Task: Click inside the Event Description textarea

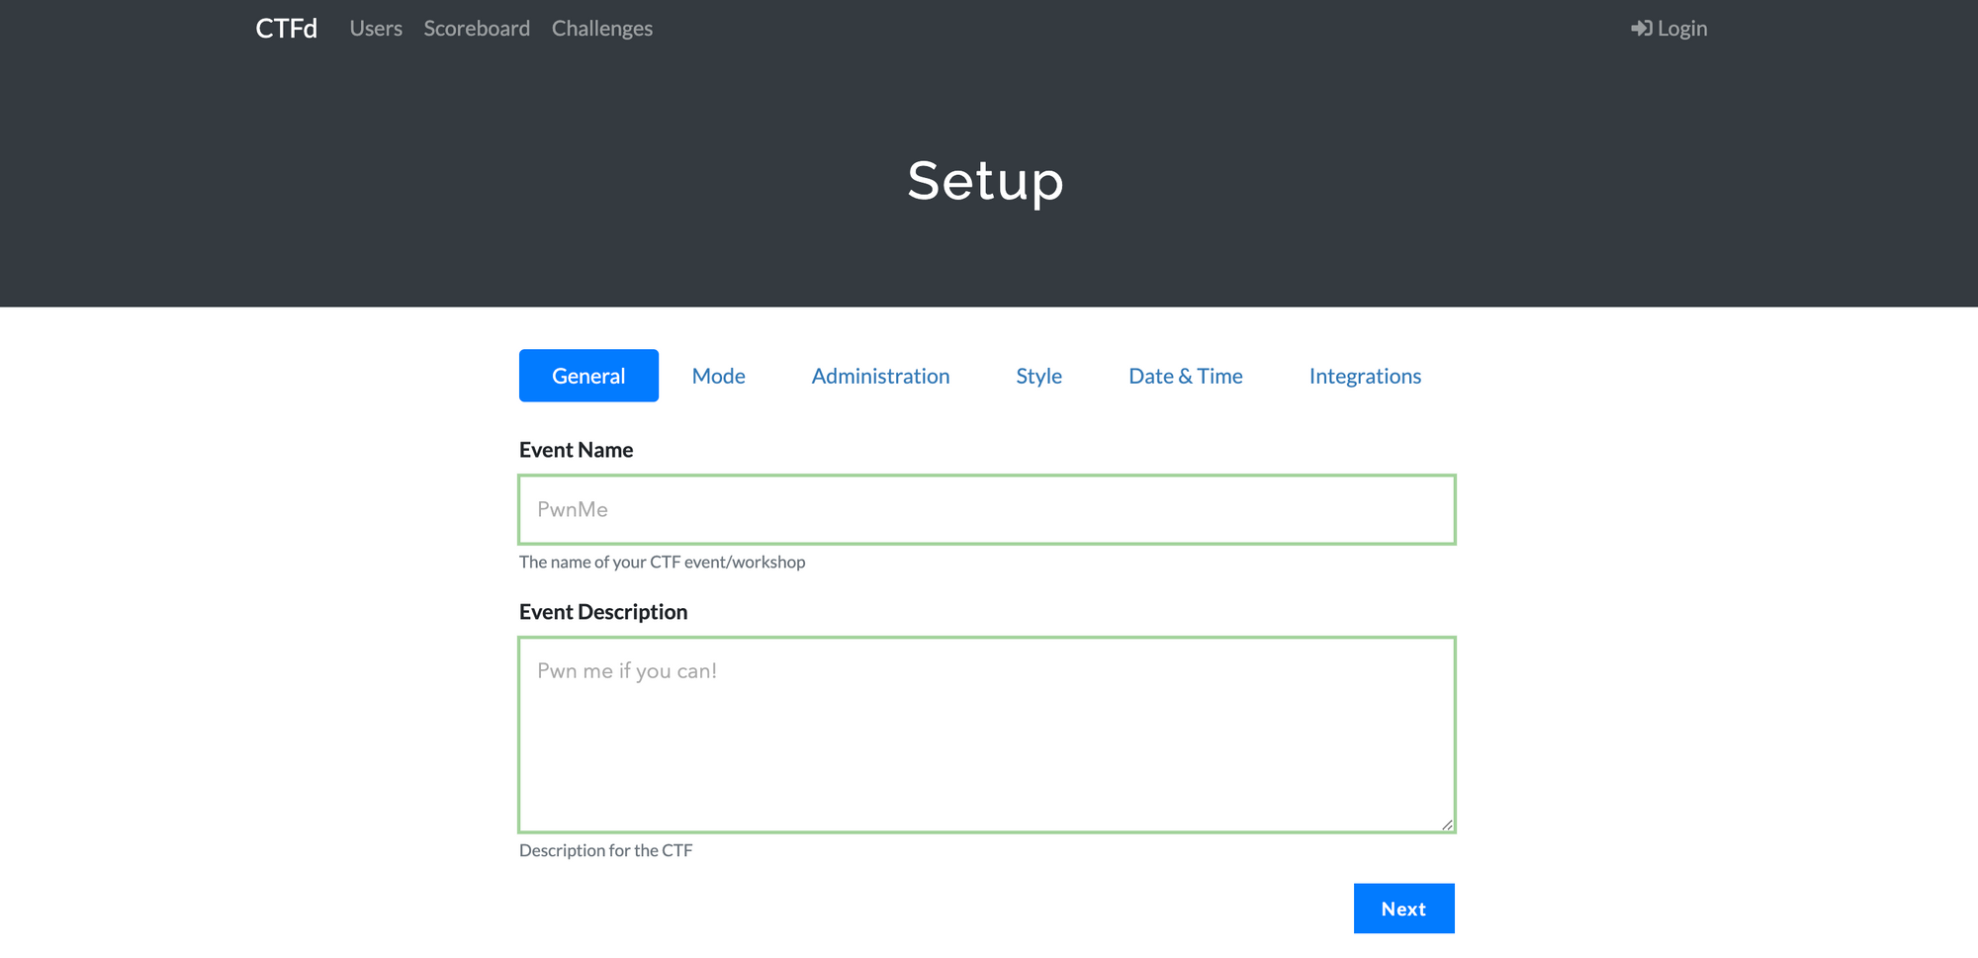Action: click(986, 732)
